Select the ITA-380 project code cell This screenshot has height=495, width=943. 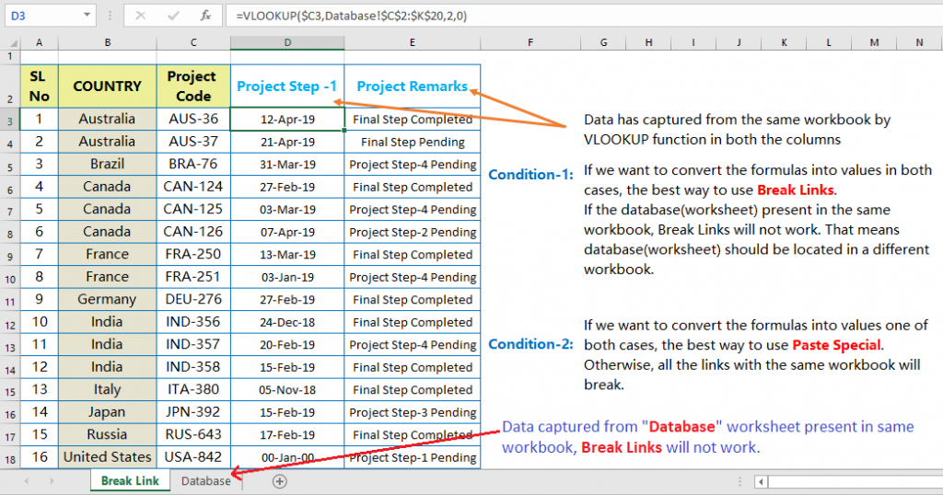click(193, 389)
